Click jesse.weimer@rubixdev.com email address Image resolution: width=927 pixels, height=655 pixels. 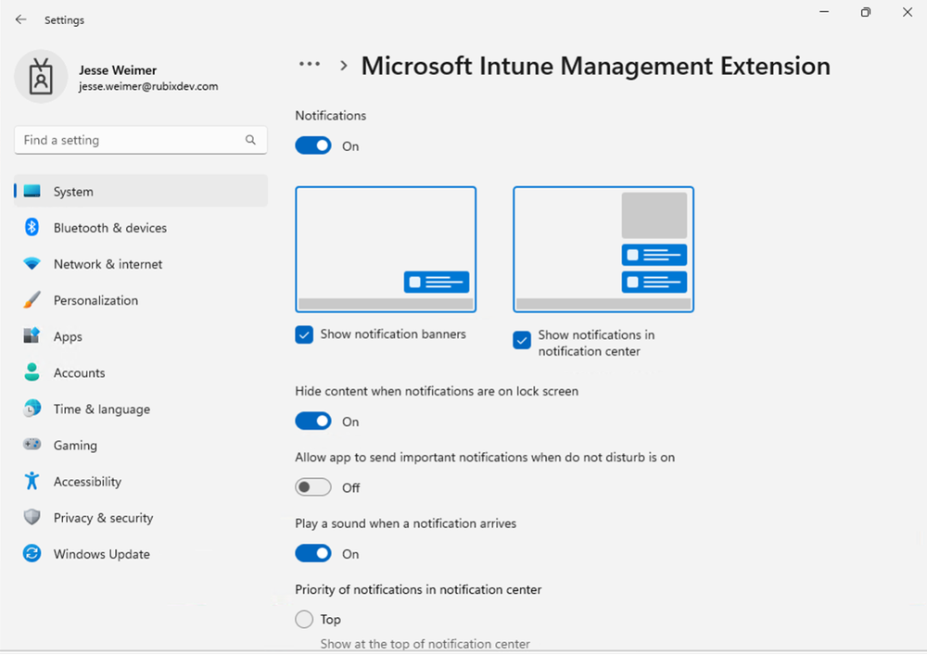click(148, 86)
